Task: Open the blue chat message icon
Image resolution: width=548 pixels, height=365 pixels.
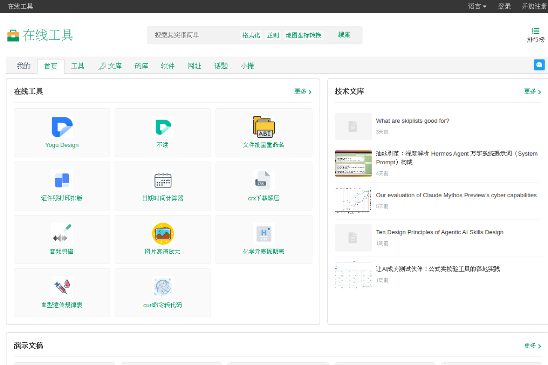Action: [x=539, y=65]
